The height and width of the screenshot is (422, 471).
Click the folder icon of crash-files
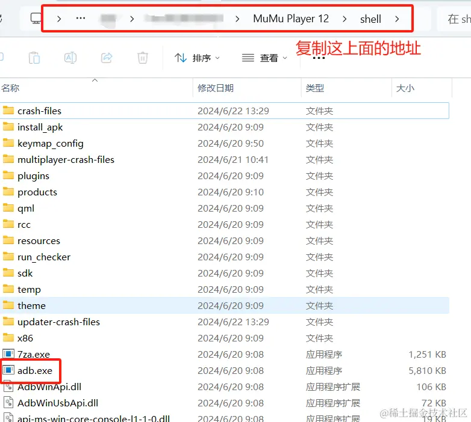[8, 110]
